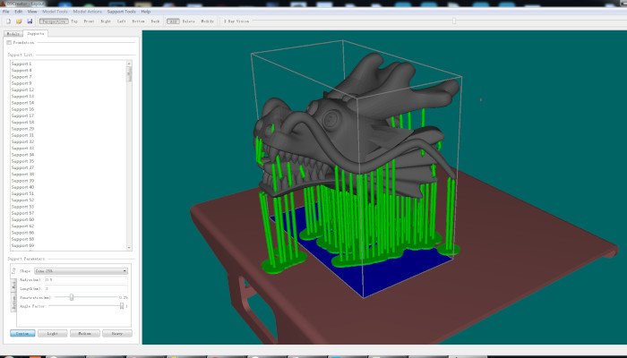Viewport: 627px width, 358px height.
Task: Click the Penetration slider handle
Action: (x=72, y=297)
